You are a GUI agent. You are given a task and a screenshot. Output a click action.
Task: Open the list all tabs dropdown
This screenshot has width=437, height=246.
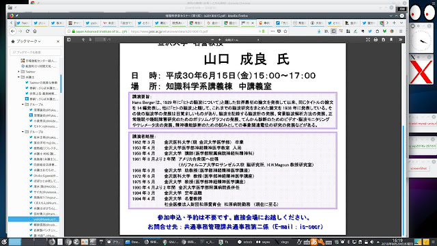tap(401, 23)
